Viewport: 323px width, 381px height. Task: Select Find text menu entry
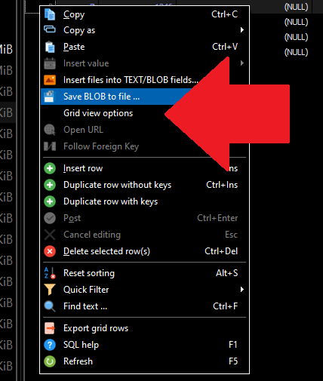point(145,306)
